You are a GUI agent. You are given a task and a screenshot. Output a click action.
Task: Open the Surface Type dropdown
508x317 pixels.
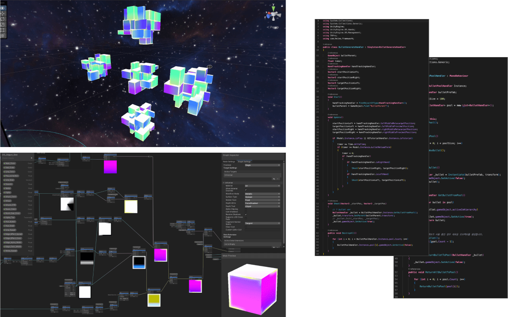pos(262,197)
